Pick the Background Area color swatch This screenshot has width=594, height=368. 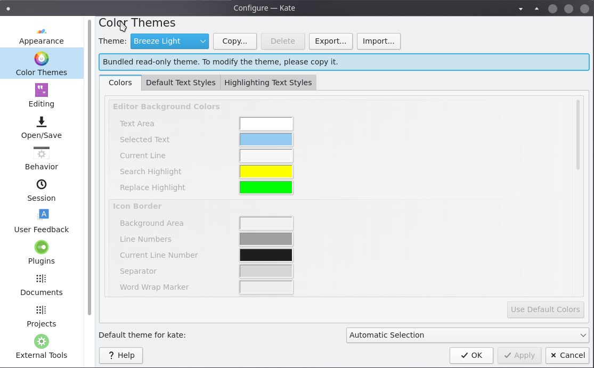click(x=266, y=223)
